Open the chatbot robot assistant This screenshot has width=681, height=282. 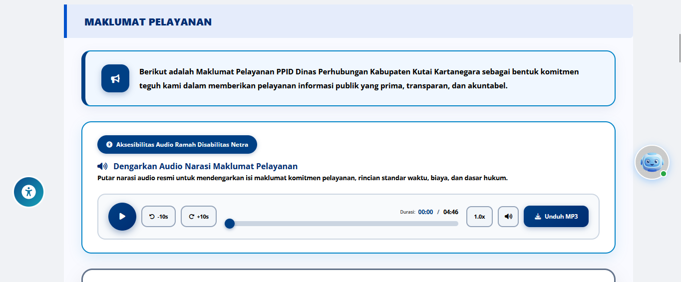(652, 162)
